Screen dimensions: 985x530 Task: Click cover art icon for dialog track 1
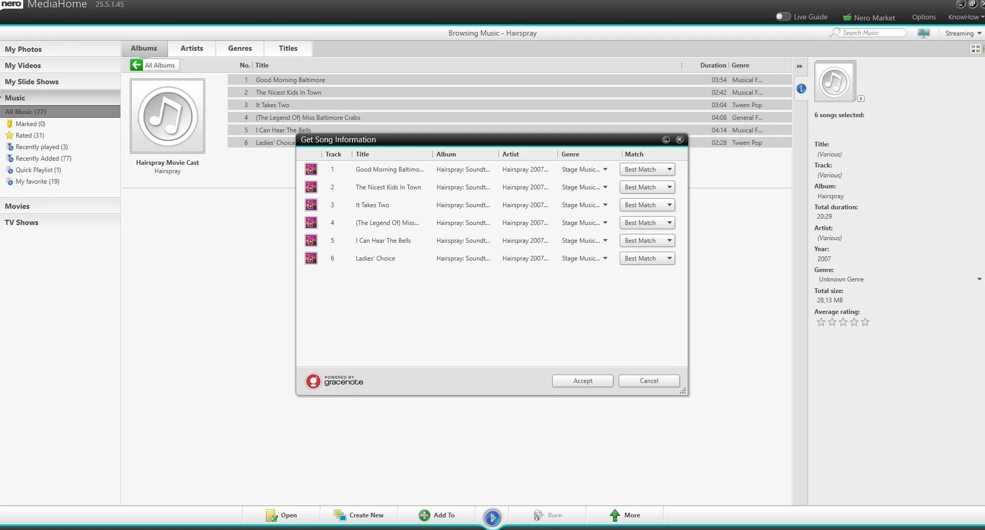tap(311, 170)
